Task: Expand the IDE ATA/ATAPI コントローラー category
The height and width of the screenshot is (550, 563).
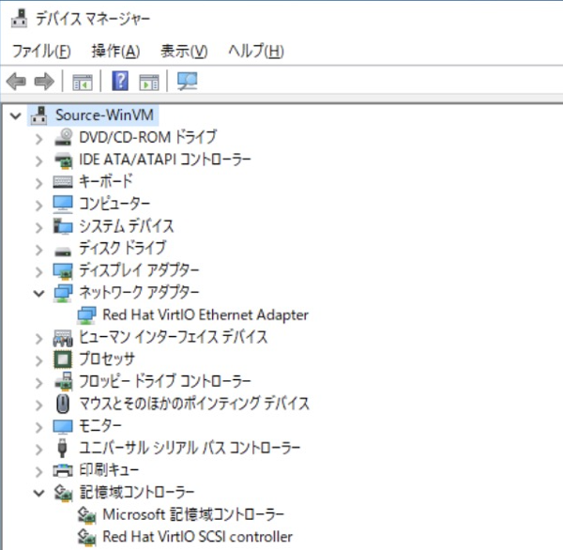Action: coord(39,160)
